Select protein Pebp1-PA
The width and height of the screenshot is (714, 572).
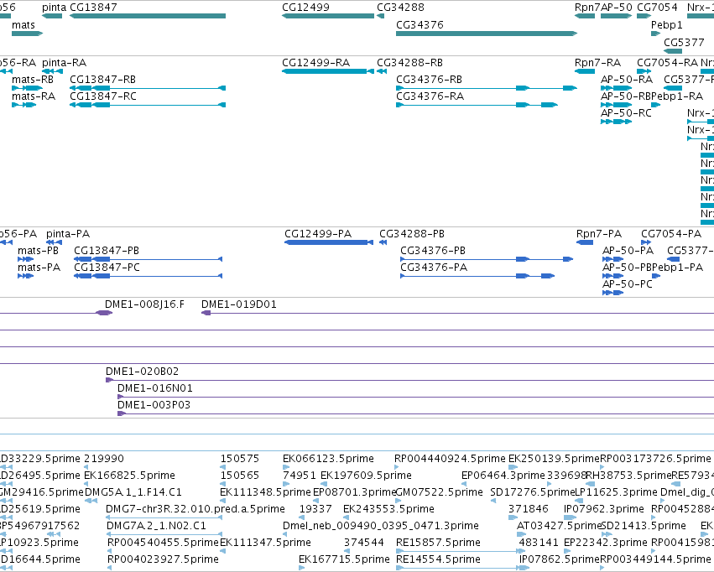point(656,276)
